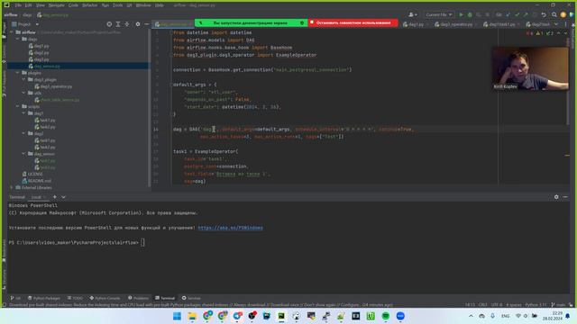Open the Code With Me user icon

pos(413,14)
